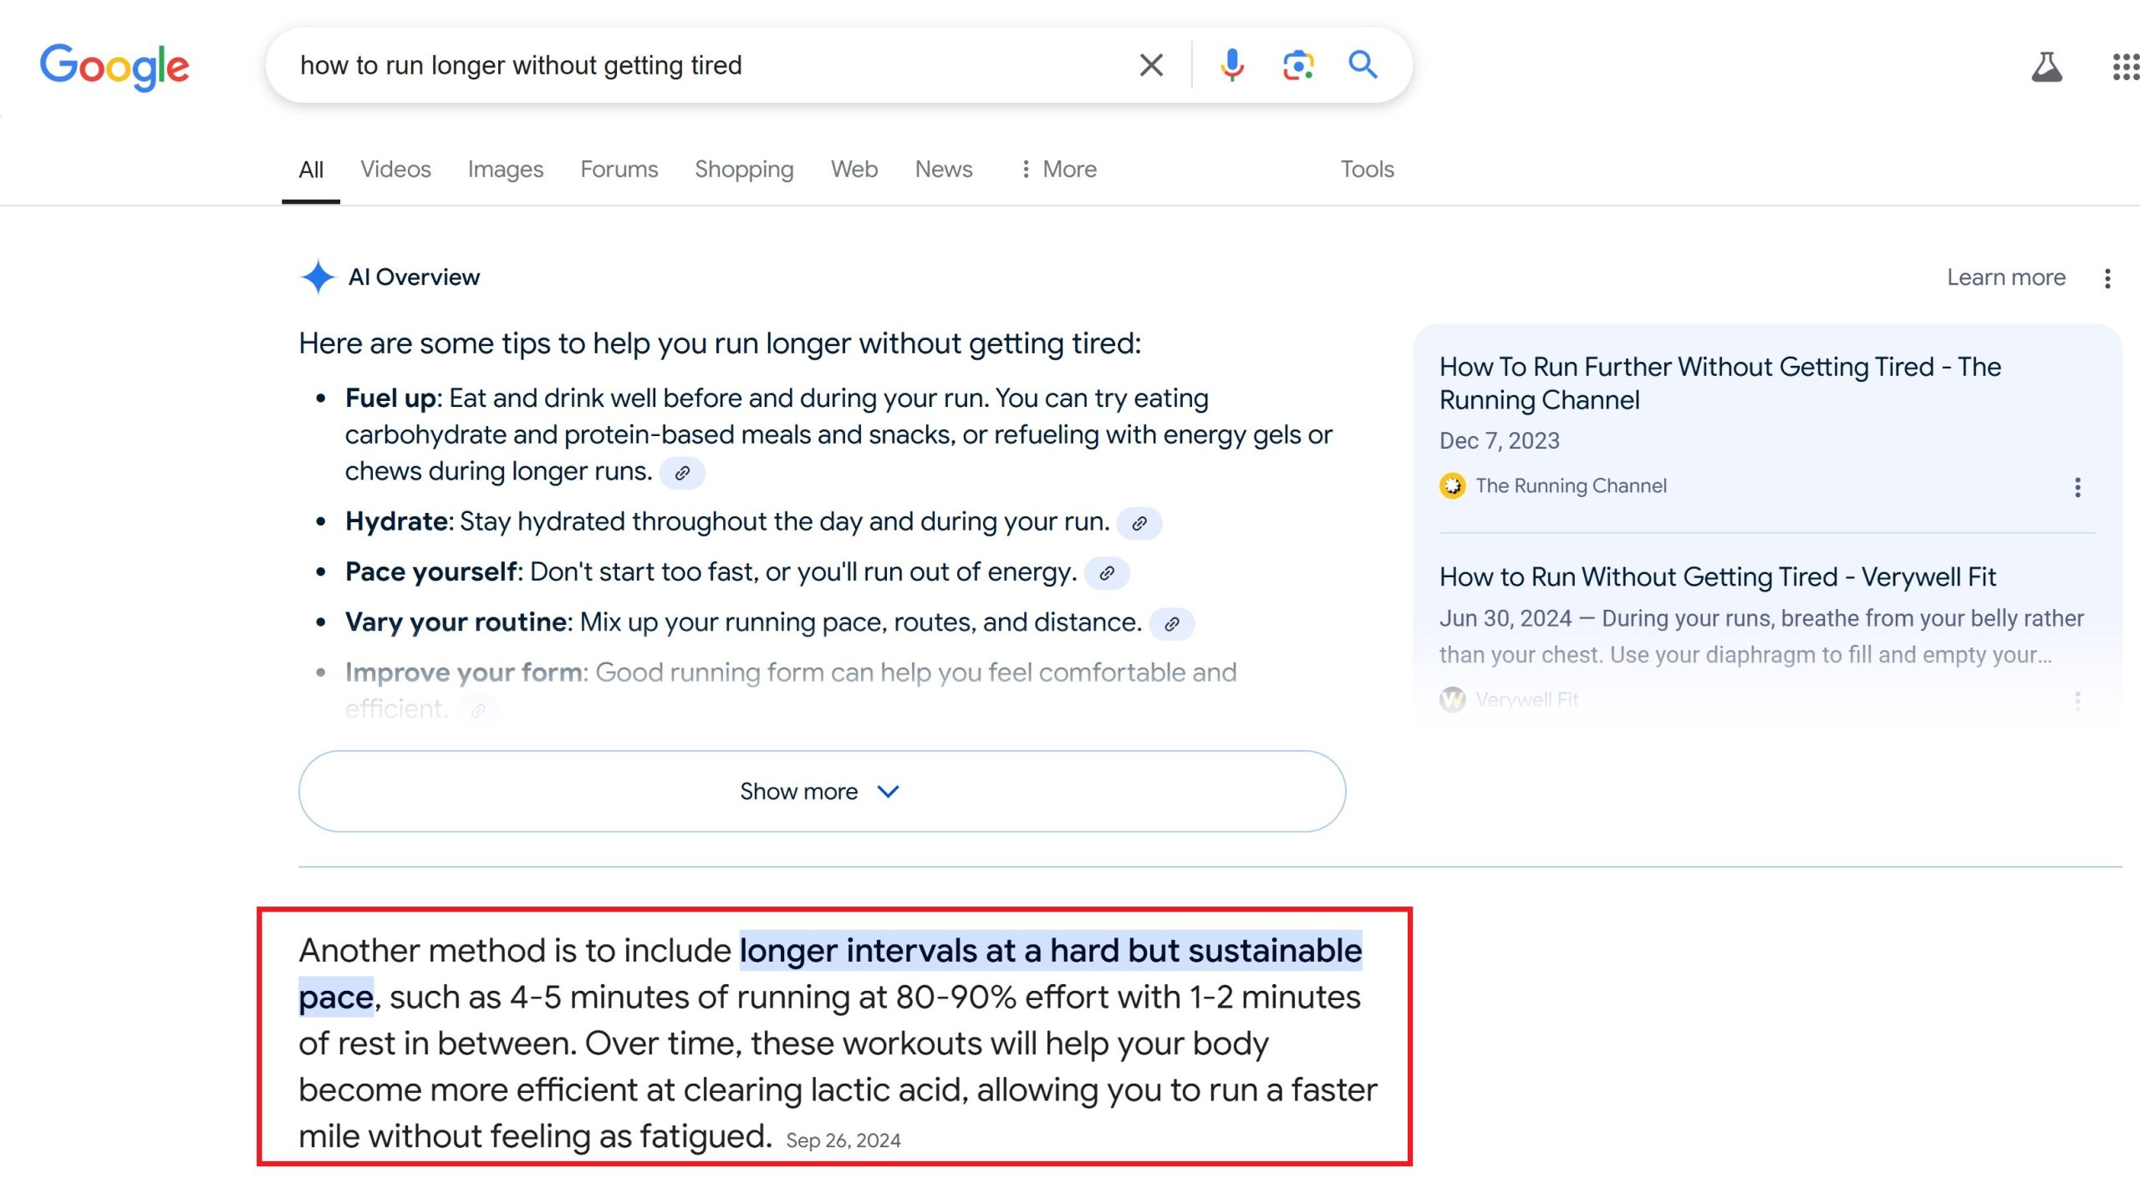
Task: Open Google Lens image search
Action: [x=1297, y=65]
